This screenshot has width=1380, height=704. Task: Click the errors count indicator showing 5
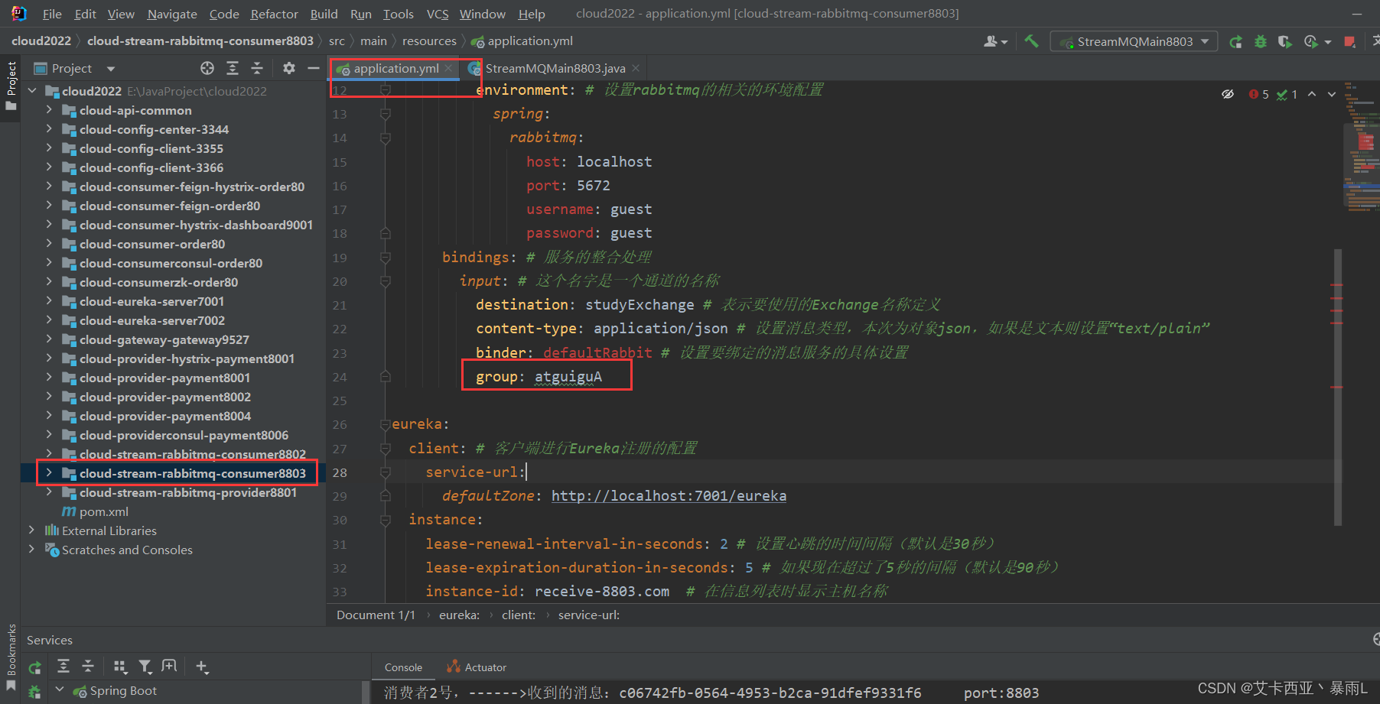click(1259, 94)
